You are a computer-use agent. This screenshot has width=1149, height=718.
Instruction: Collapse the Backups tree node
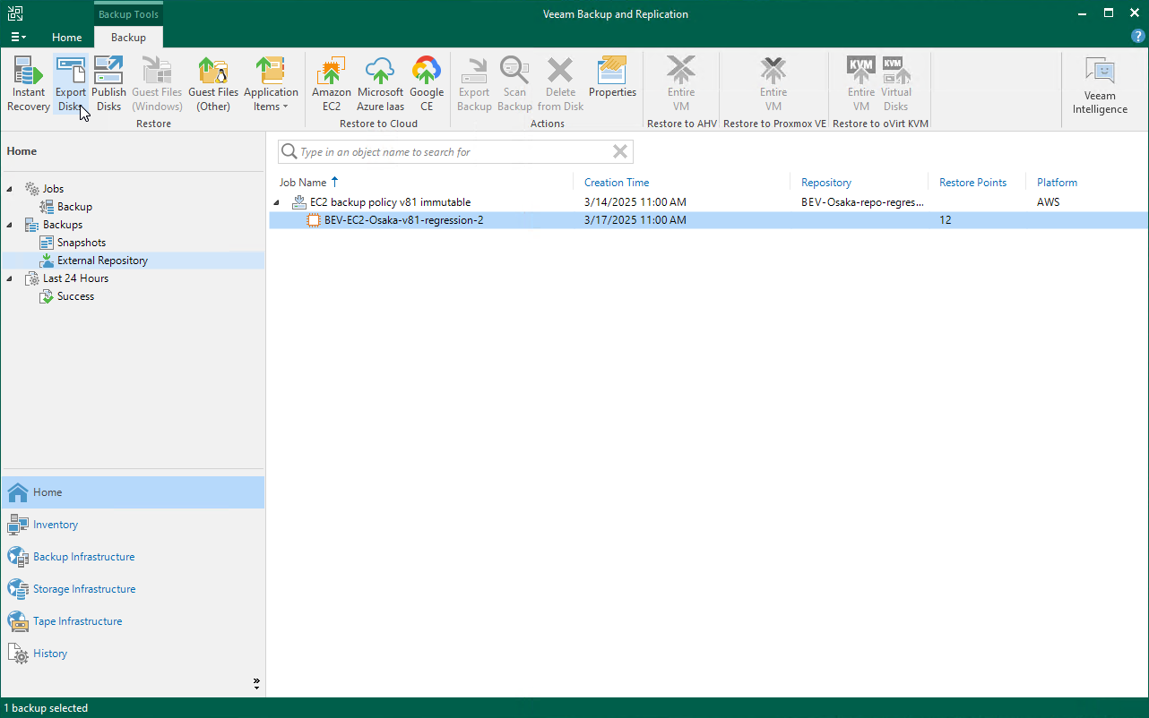pos(10,225)
